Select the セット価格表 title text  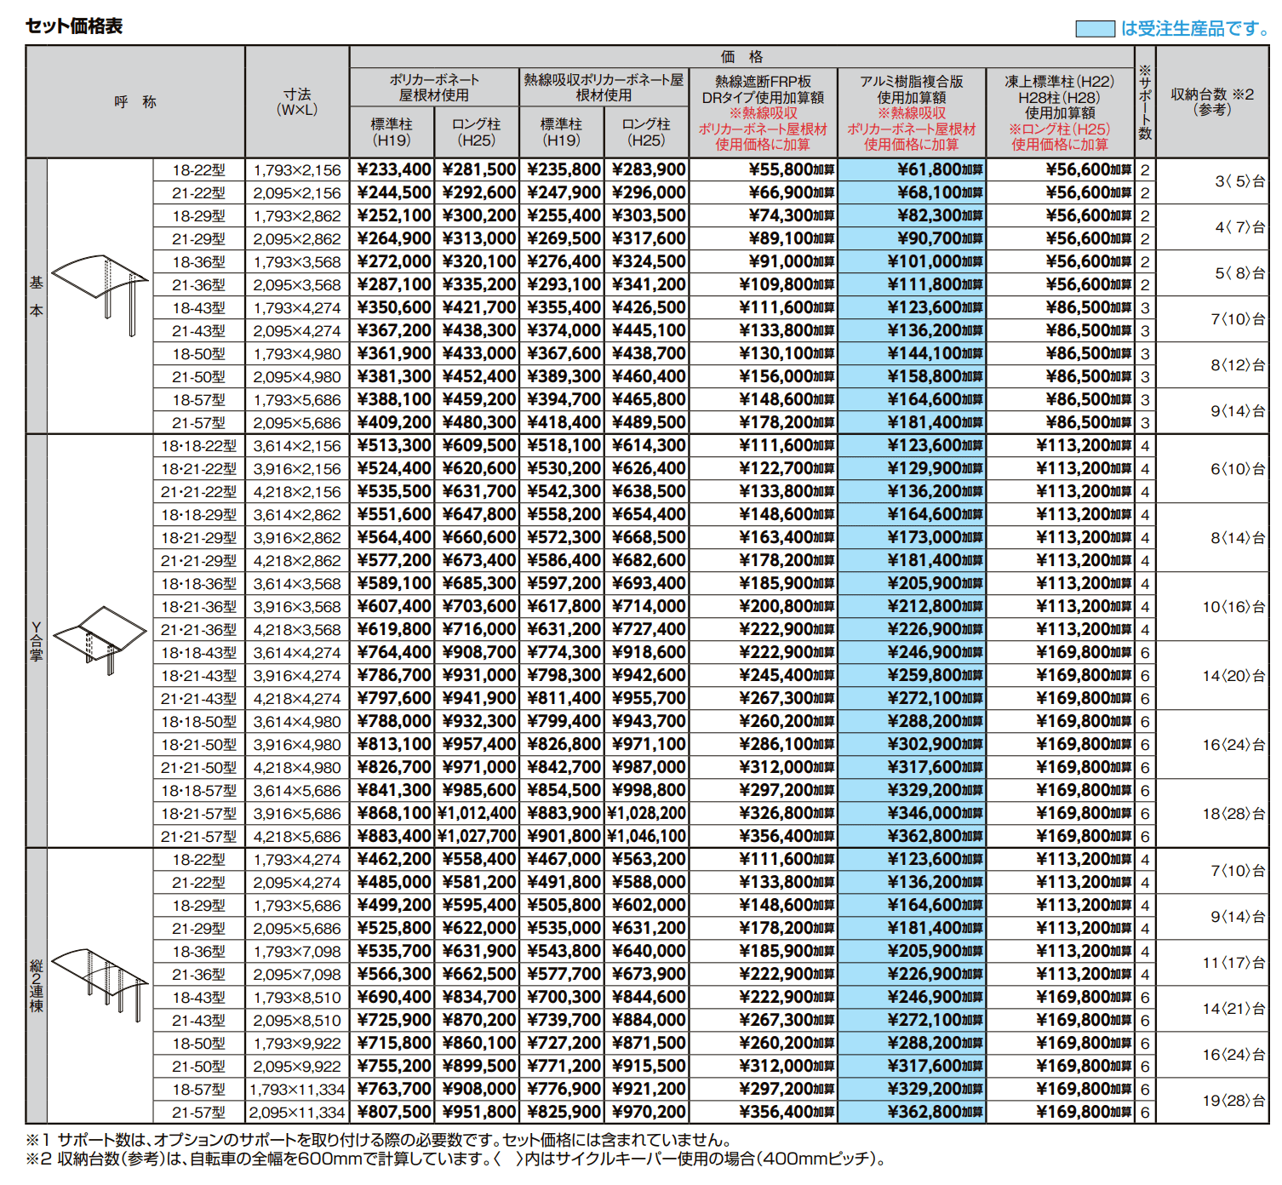pos(74,26)
